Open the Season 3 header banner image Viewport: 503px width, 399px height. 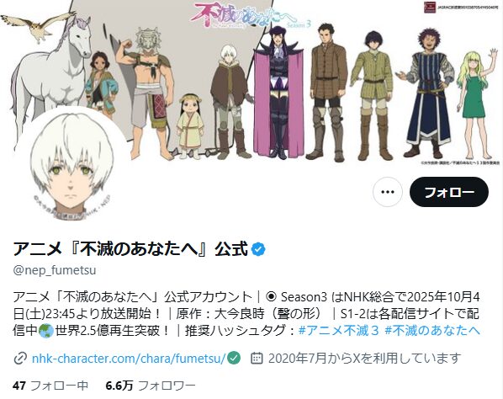point(251,83)
